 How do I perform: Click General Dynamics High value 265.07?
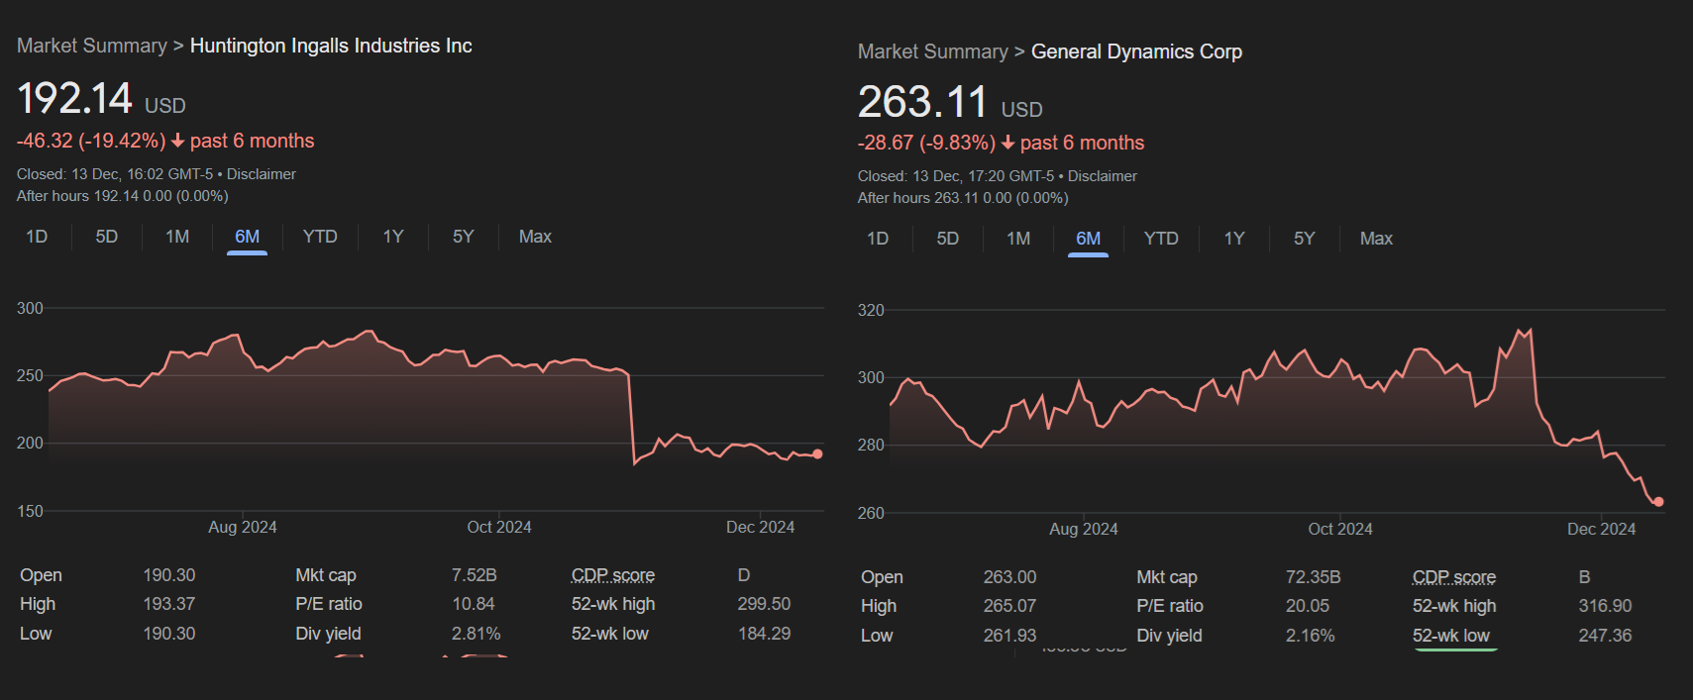click(x=1010, y=606)
